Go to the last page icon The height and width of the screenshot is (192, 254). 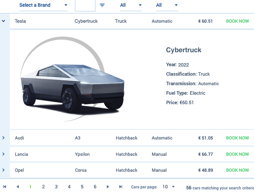tap(121, 187)
